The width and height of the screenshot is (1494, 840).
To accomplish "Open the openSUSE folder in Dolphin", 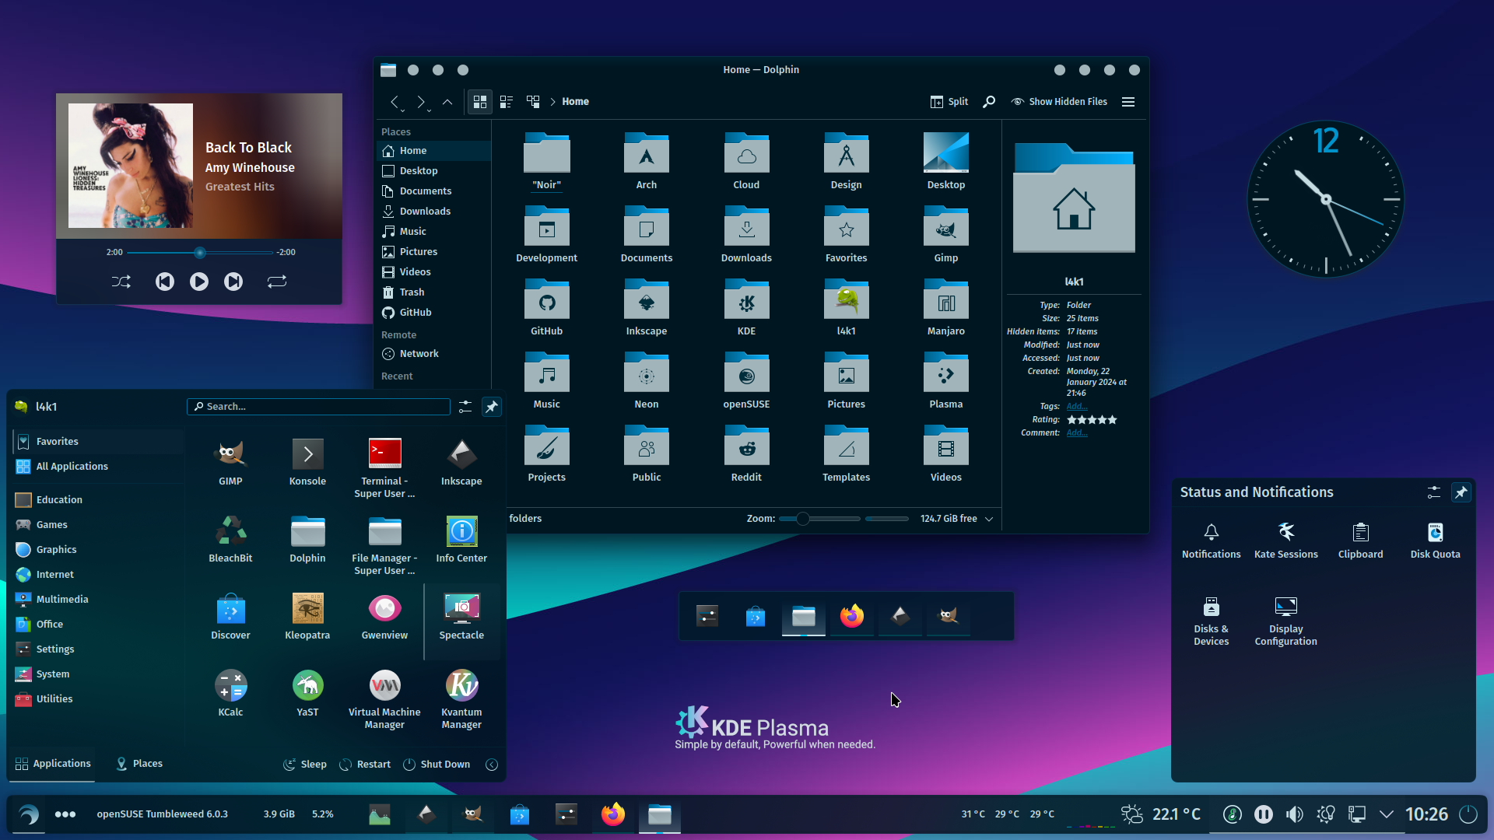I will pyautogui.click(x=745, y=380).
